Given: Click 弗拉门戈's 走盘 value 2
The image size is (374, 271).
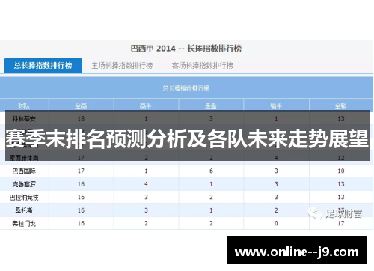Looking at the screenshot, I should point(211,223).
